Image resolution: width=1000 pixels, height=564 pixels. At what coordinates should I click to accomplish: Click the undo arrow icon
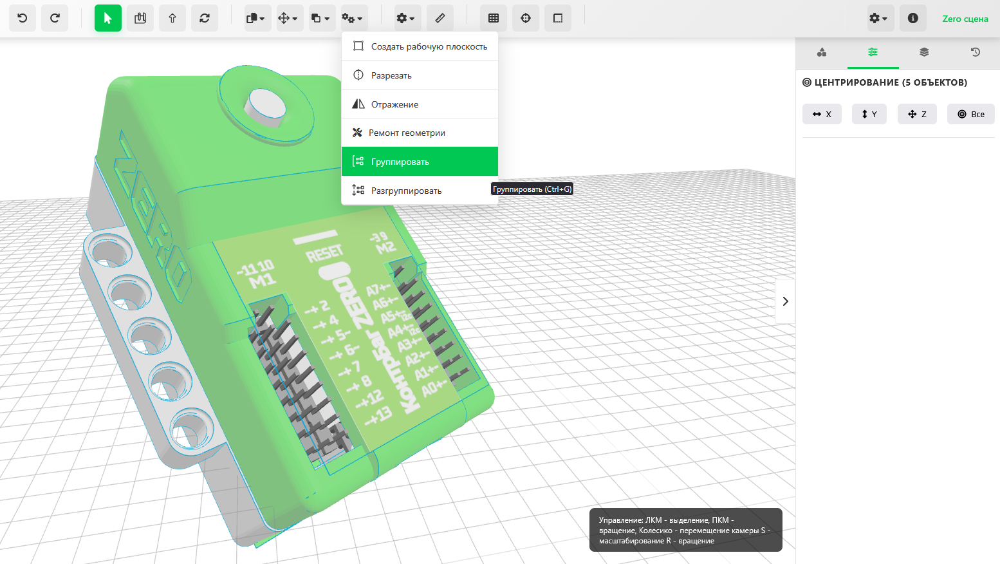point(23,18)
